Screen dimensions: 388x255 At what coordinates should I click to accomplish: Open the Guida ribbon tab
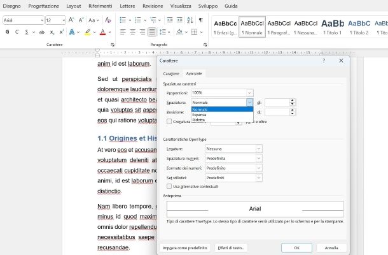(x=231, y=6)
